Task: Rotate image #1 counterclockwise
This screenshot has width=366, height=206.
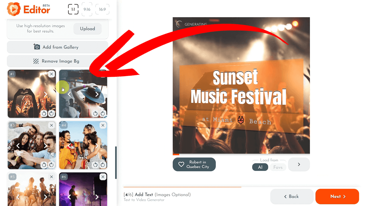Action: pyautogui.click(x=44, y=114)
